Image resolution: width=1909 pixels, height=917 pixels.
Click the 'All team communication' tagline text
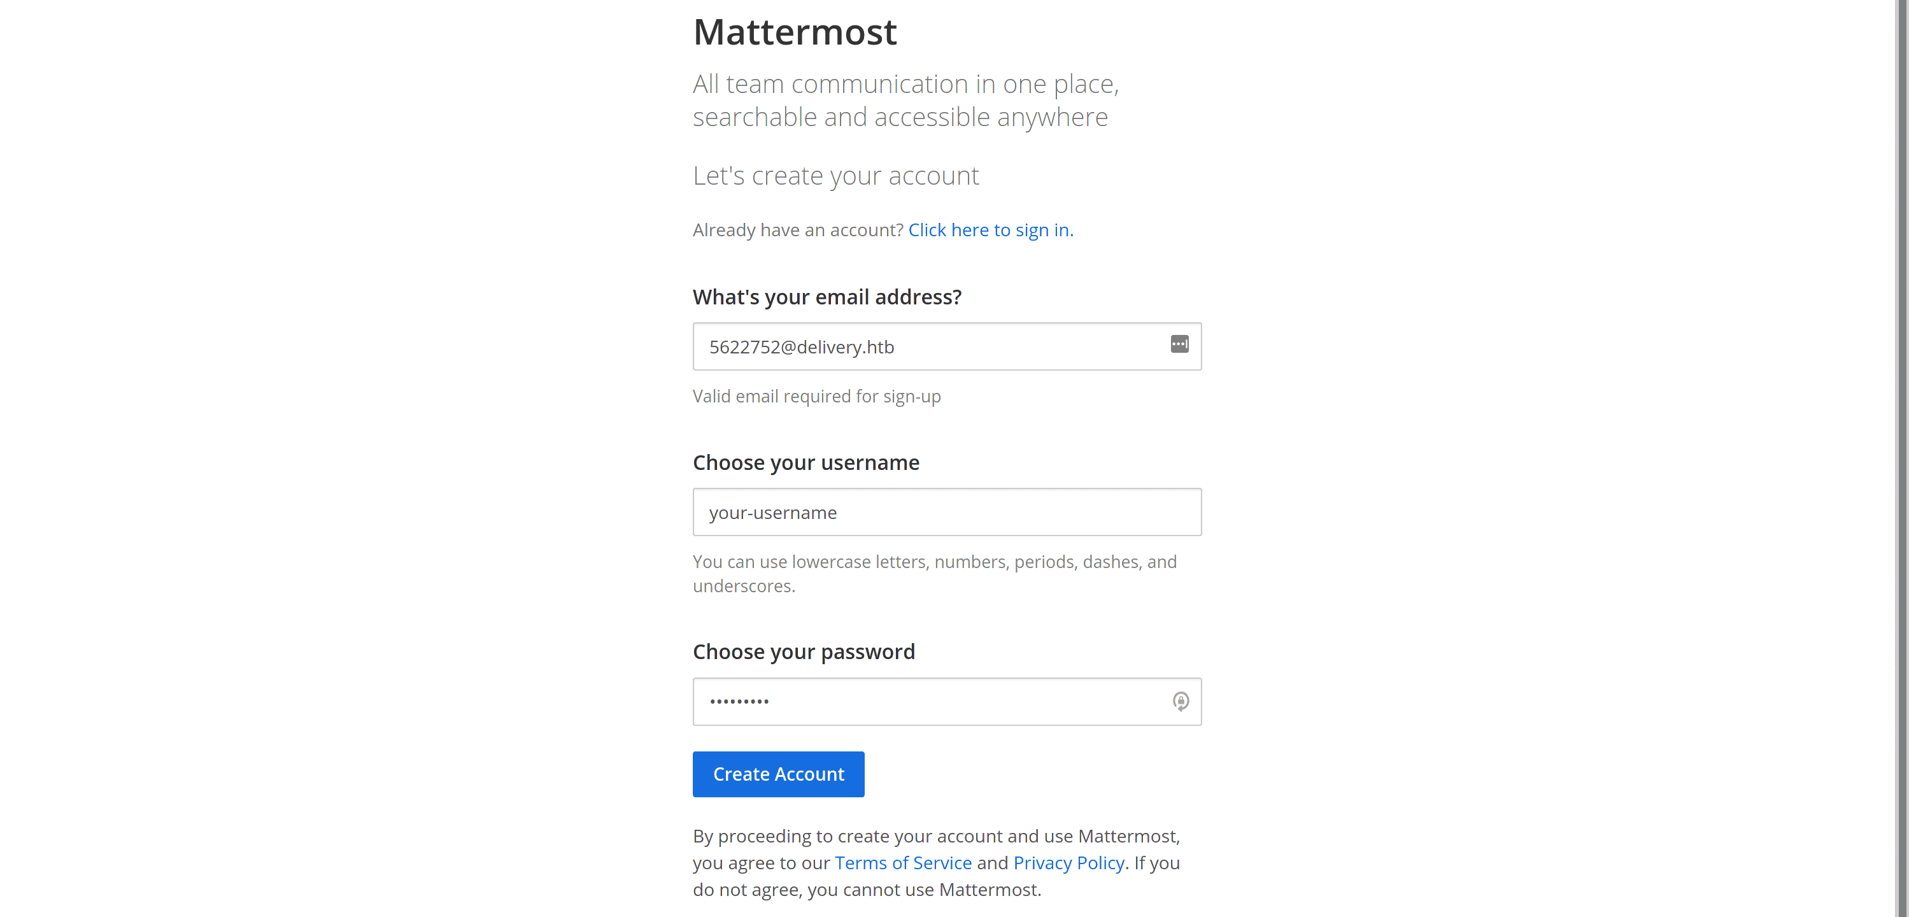pos(905,100)
